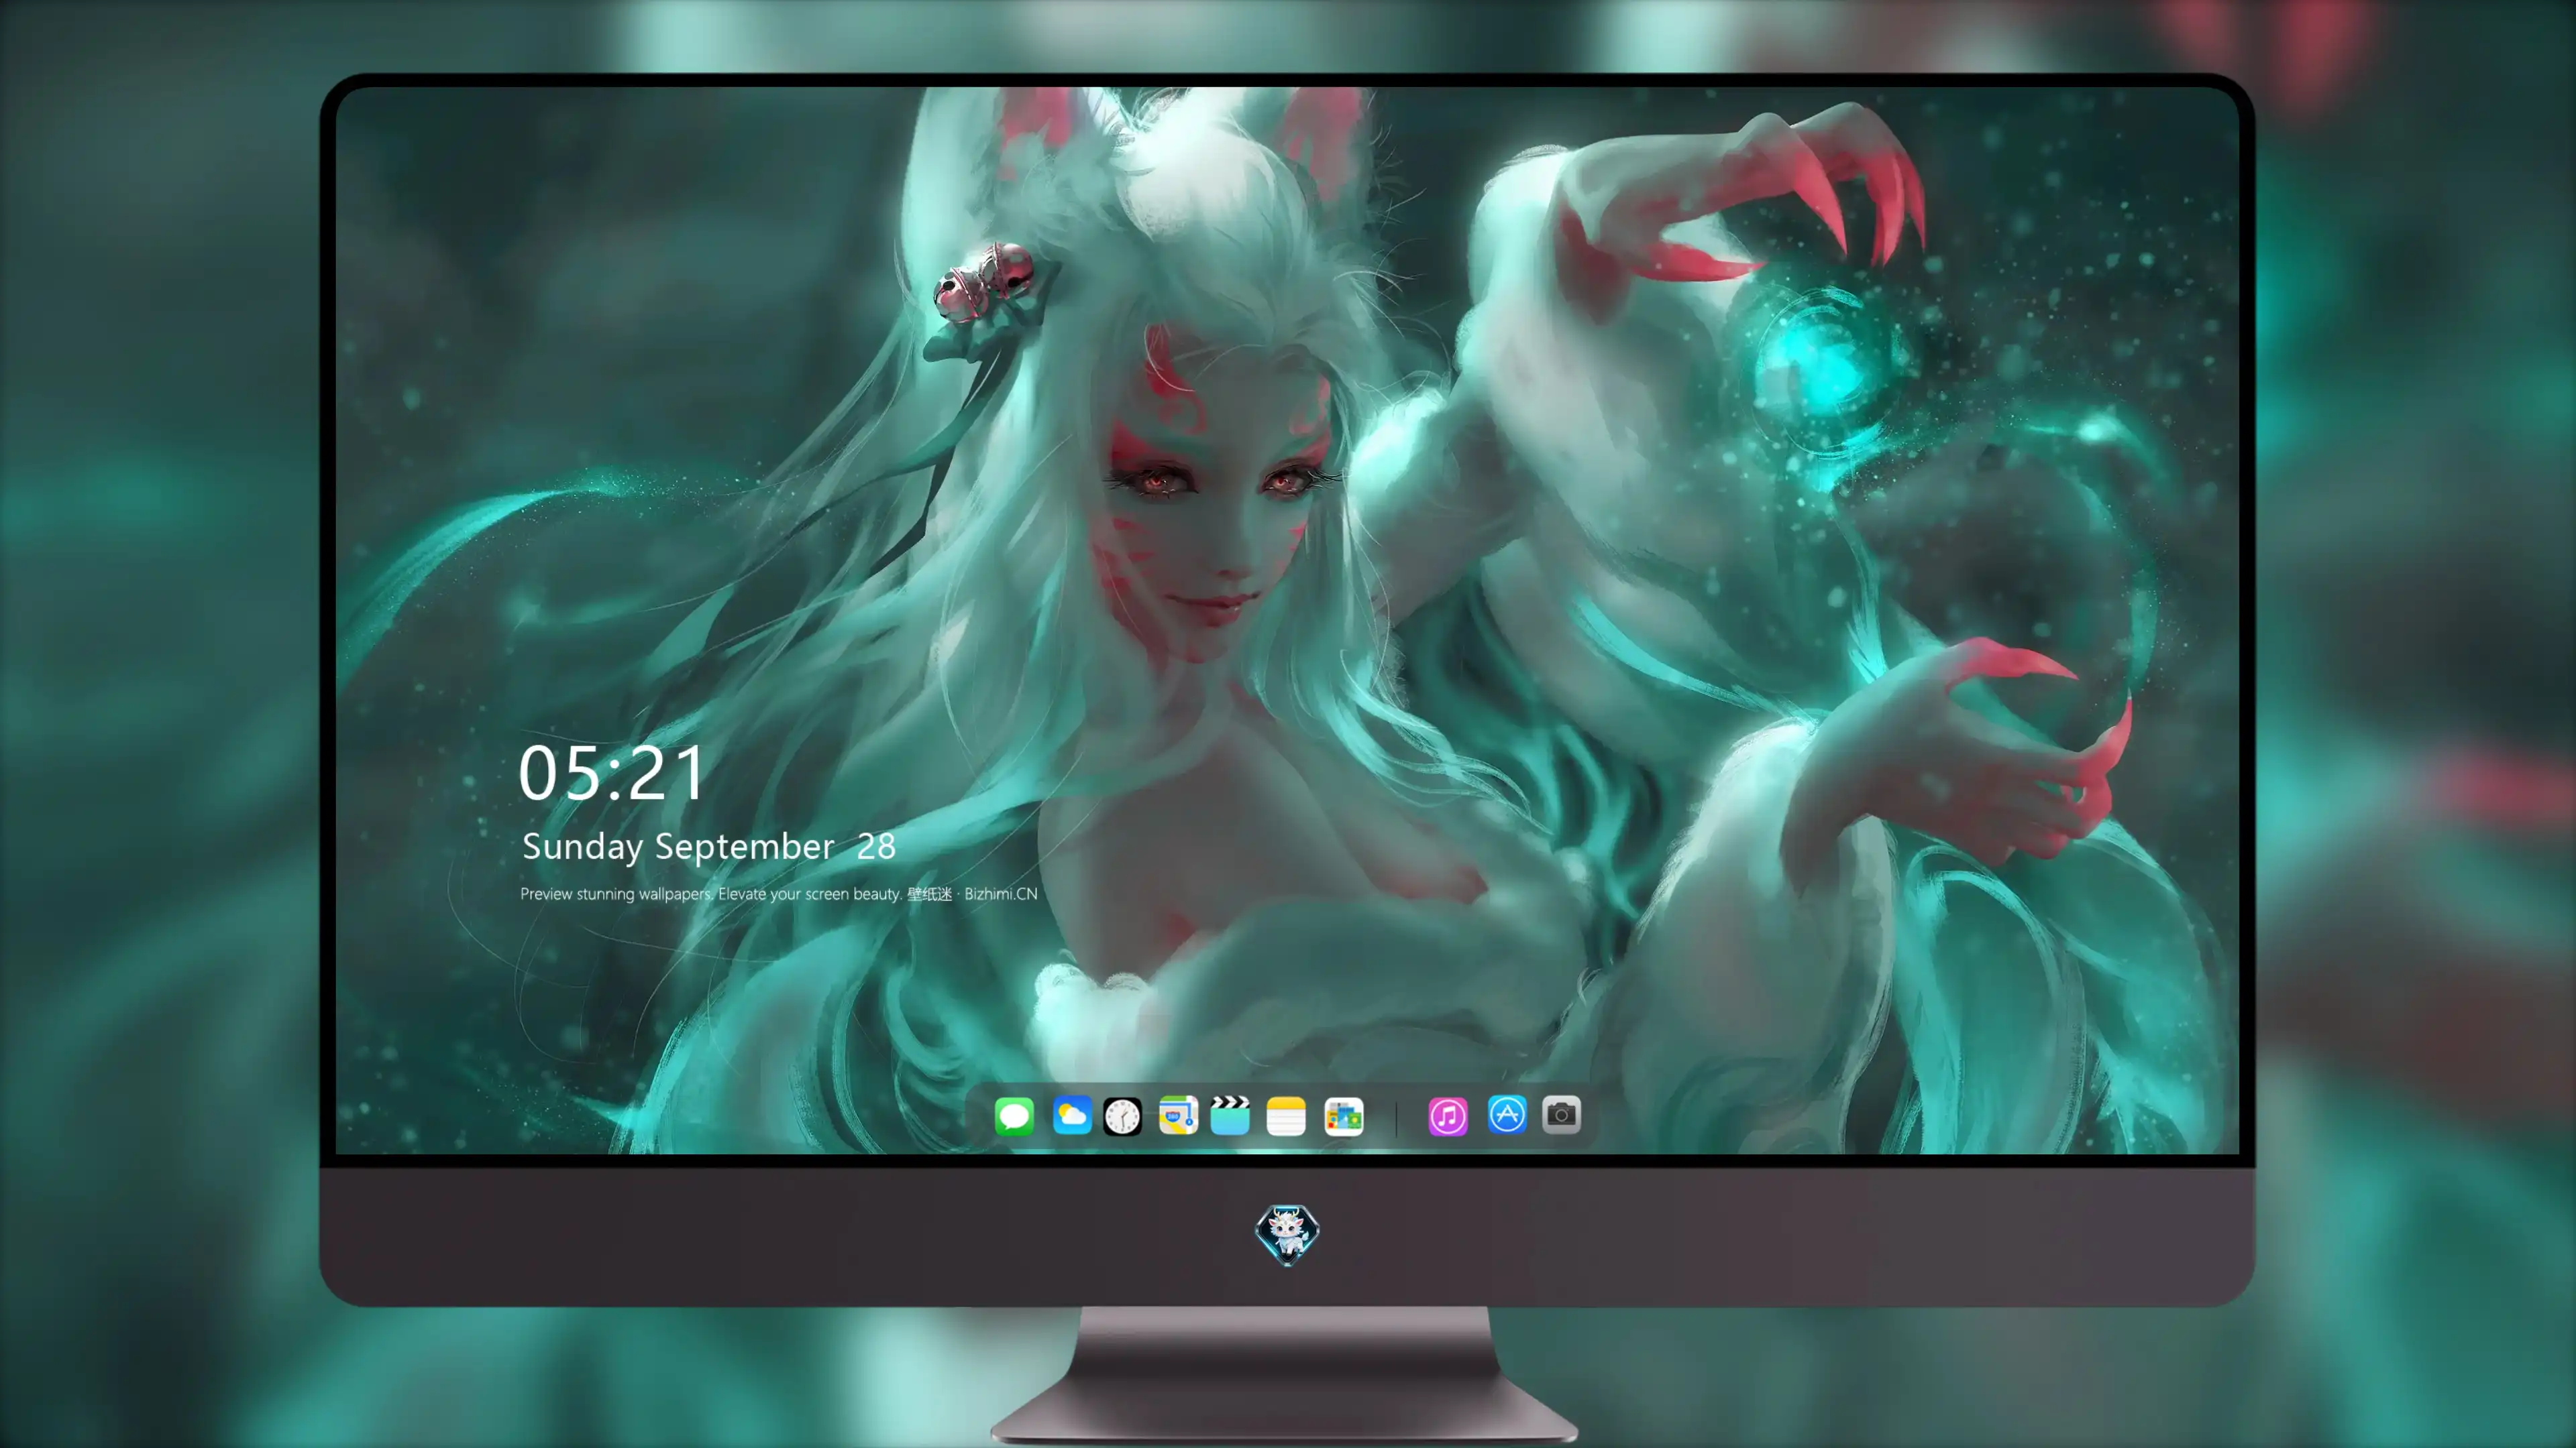Open the photo gallery collage app in dock
The image size is (2576, 1448).
point(1344,1116)
